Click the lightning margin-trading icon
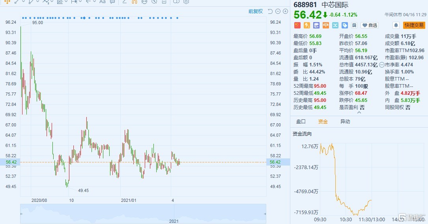Viewport: 428px width, 224px height. (307, 25)
